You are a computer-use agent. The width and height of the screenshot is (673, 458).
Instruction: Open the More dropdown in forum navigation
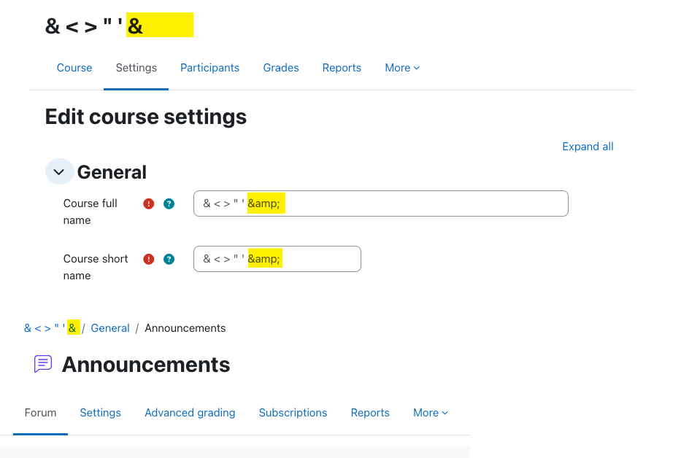(431, 413)
